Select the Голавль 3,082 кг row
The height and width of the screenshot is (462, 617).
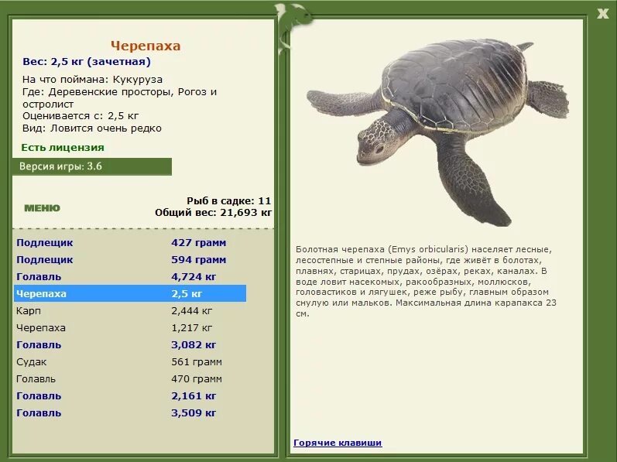coord(130,345)
